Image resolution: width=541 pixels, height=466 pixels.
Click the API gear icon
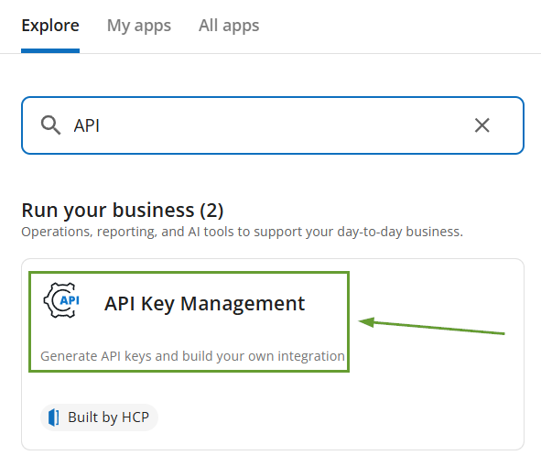(61, 300)
